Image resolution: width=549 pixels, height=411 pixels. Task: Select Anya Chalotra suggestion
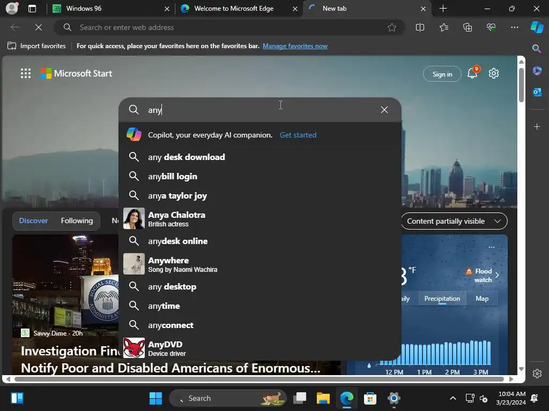click(x=260, y=218)
